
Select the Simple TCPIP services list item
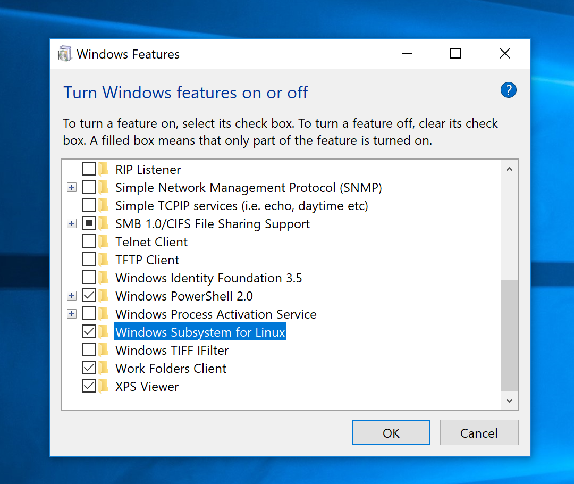(x=241, y=206)
